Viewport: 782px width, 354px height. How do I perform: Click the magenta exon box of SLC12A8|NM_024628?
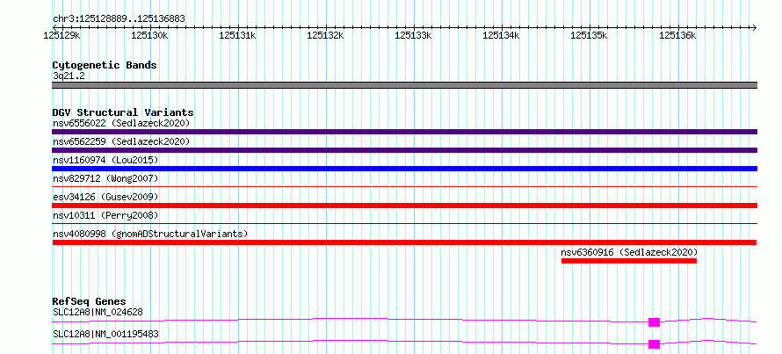tap(654, 322)
